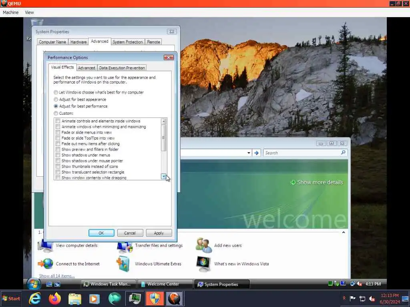
Task: Click the magnifier icon in Welcome Center search
Action: click(x=343, y=152)
